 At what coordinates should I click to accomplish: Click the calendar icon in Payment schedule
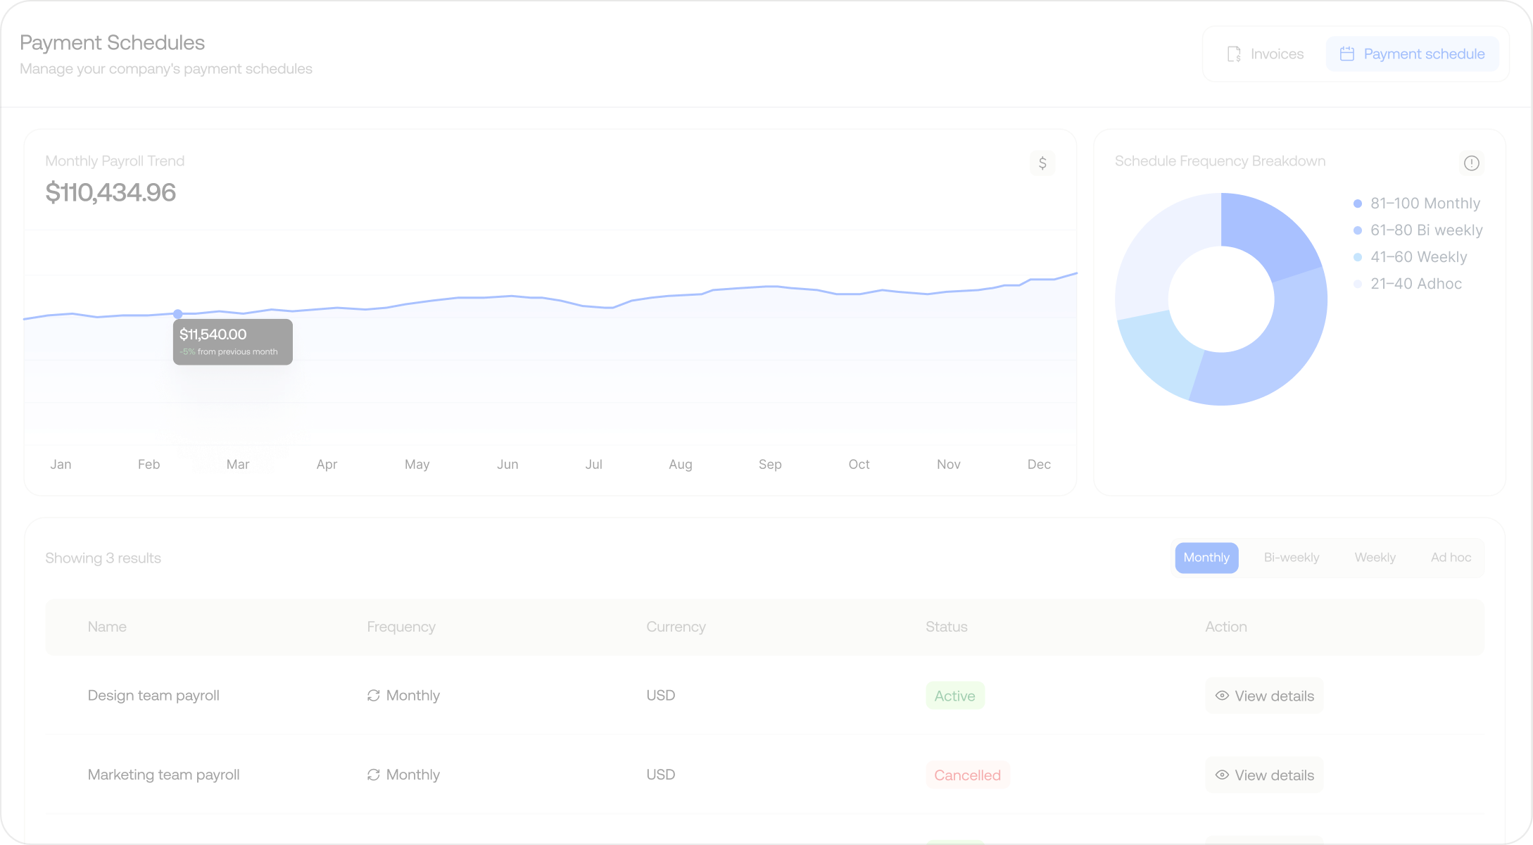(1346, 54)
